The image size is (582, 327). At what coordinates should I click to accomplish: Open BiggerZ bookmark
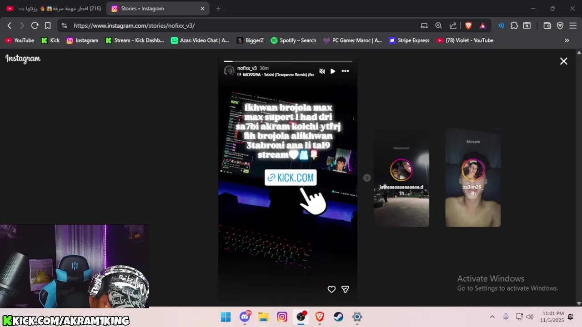pos(250,40)
